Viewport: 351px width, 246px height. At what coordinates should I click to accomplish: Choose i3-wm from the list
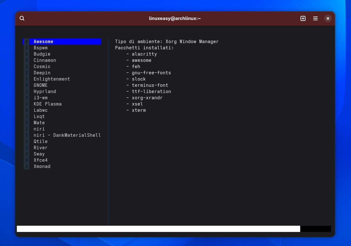[x=41, y=98]
